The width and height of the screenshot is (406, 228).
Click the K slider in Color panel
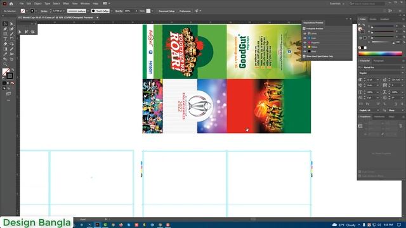coord(383,42)
